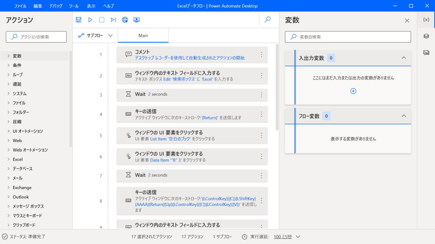Screen dimensions: 435x244
Task: Open more options for action 4 キーの送信
Action: click(x=261, y=114)
